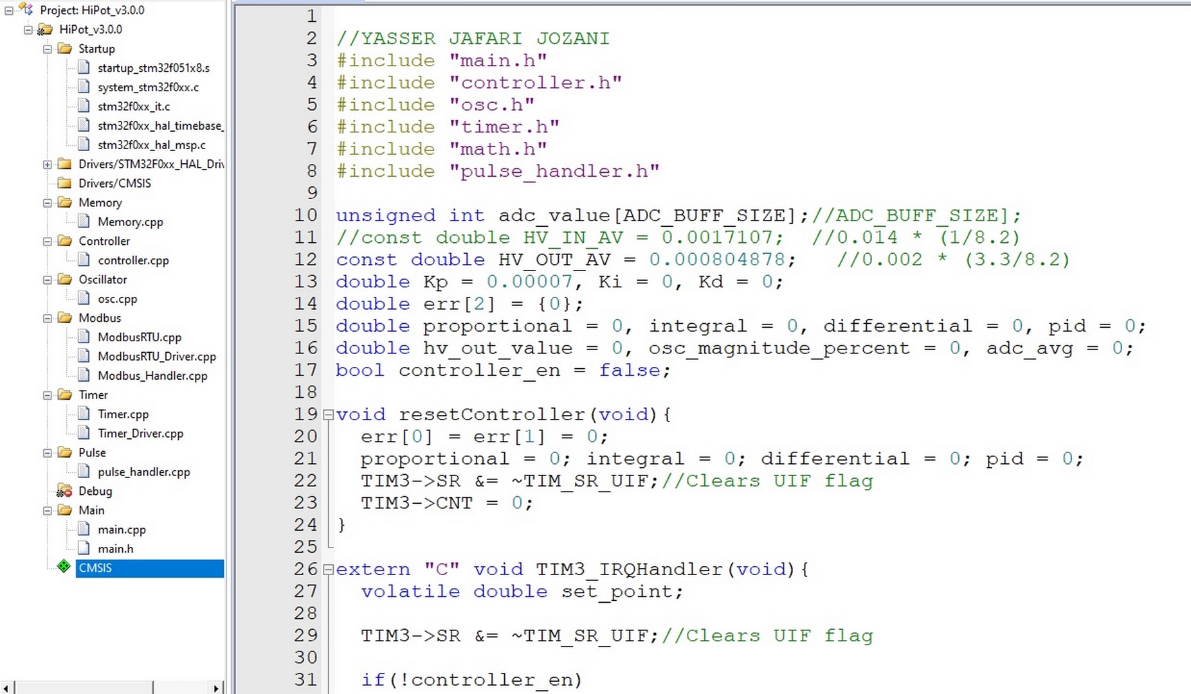The height and width of the screenshot is (694, 1191).
Task: Click the HiPot_v3.0.0 target folder icon
Action: tap(45, 30)
